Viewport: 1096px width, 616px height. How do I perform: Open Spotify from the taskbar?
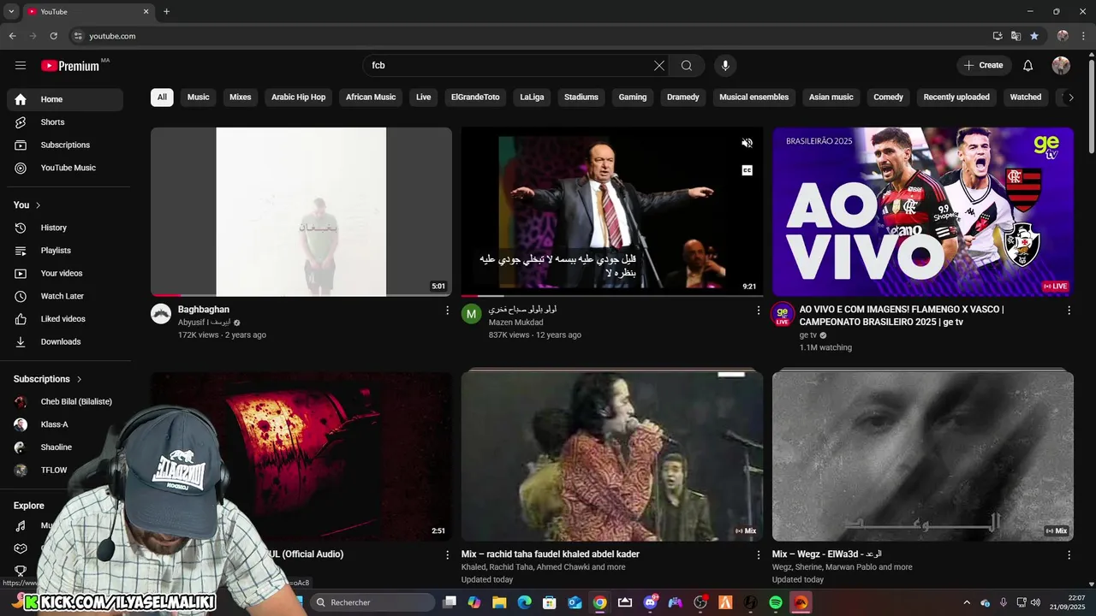pyautogui.click(x=776, y=602)
